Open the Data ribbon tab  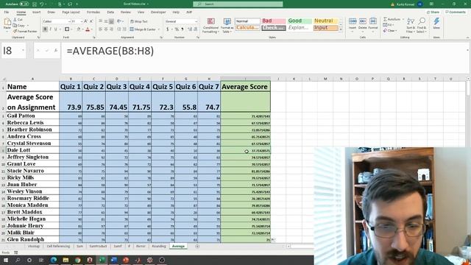110,13
